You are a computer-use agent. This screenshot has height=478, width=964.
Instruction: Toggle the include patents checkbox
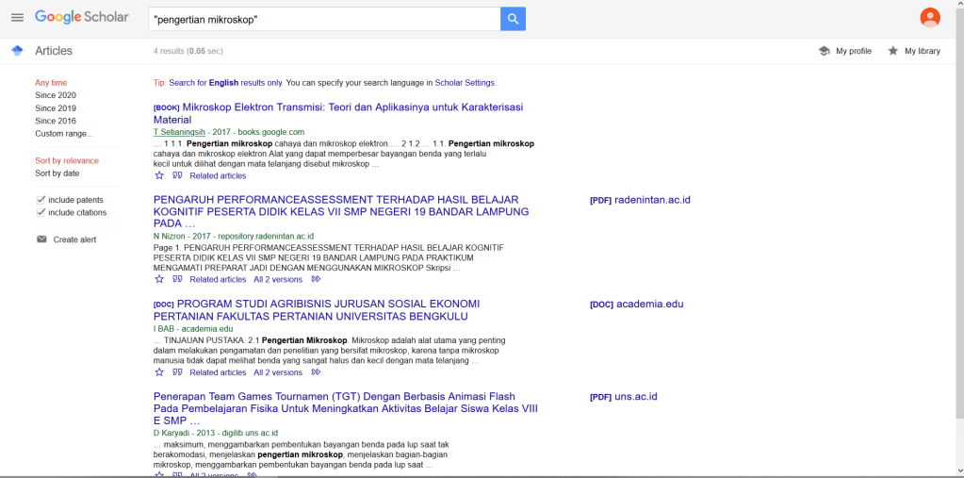click(41, 200)
